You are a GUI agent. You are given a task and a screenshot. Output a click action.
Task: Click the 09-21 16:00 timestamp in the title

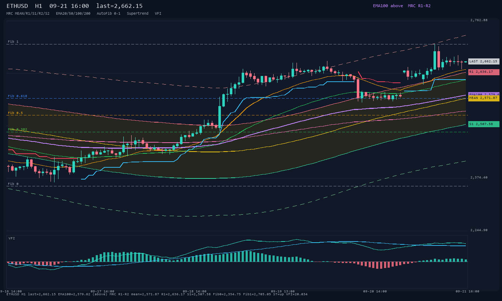69,6
